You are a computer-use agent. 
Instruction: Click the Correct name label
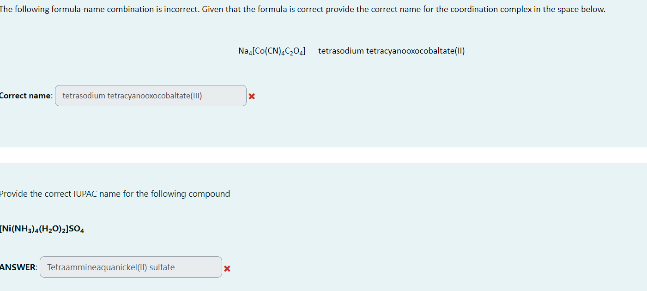tap(26, 96)
